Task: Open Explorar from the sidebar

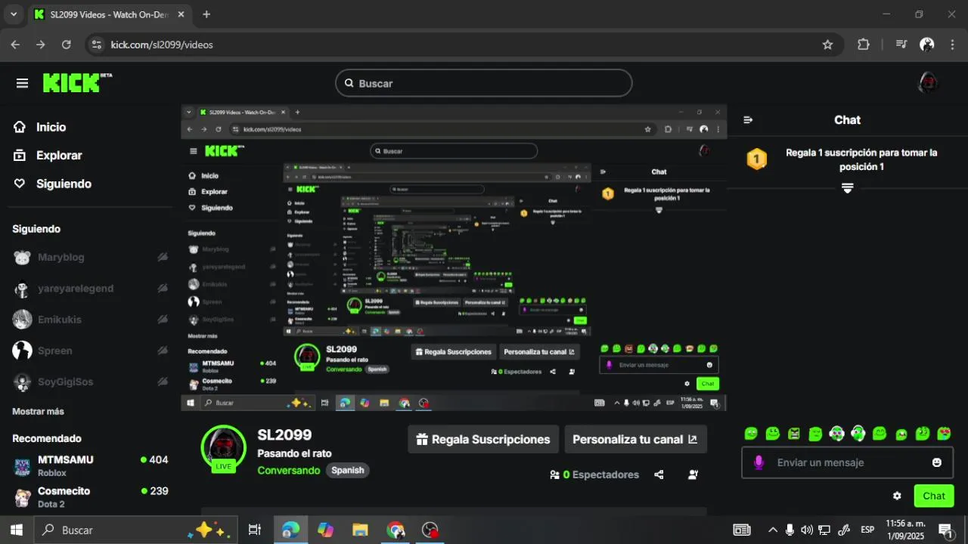Action: click(59, 155)
